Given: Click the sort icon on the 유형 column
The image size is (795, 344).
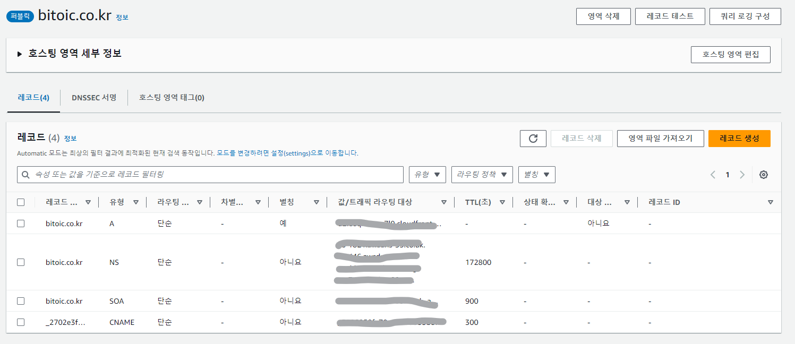Looking at the screenshot, I should click(136, 202).
